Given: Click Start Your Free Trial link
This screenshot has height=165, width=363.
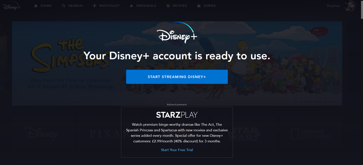Looking at the screenshot, I should click(177, 150).
